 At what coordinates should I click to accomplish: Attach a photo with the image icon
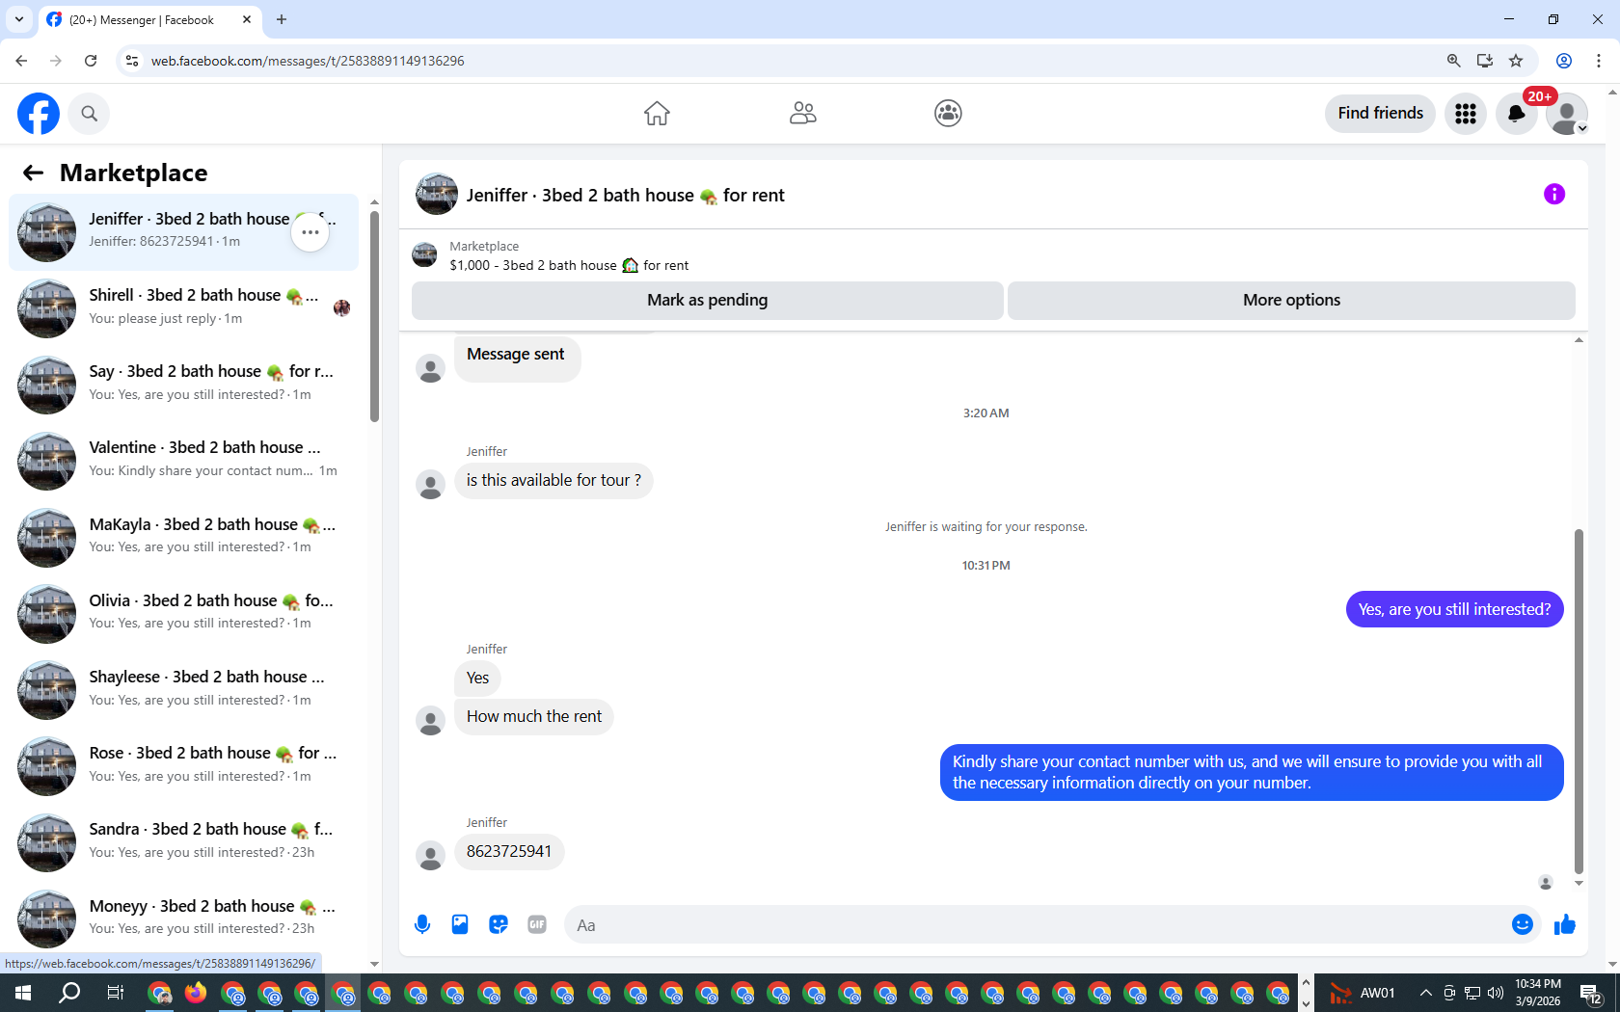click(460, 925)
